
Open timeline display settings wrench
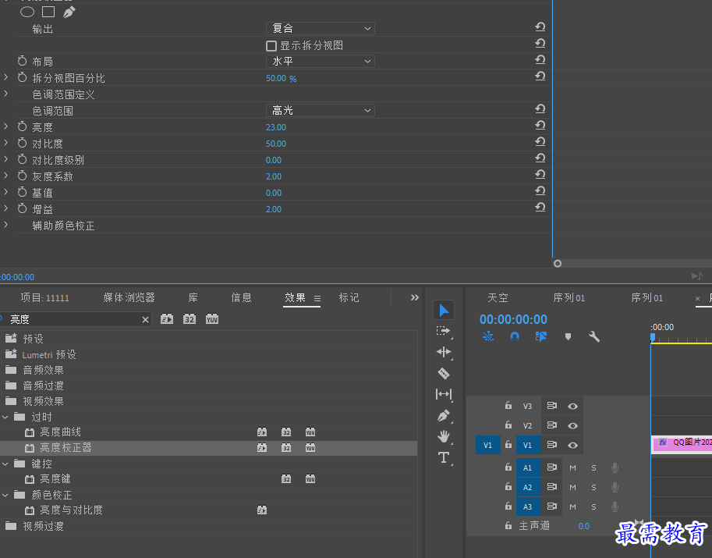point(594,336)
